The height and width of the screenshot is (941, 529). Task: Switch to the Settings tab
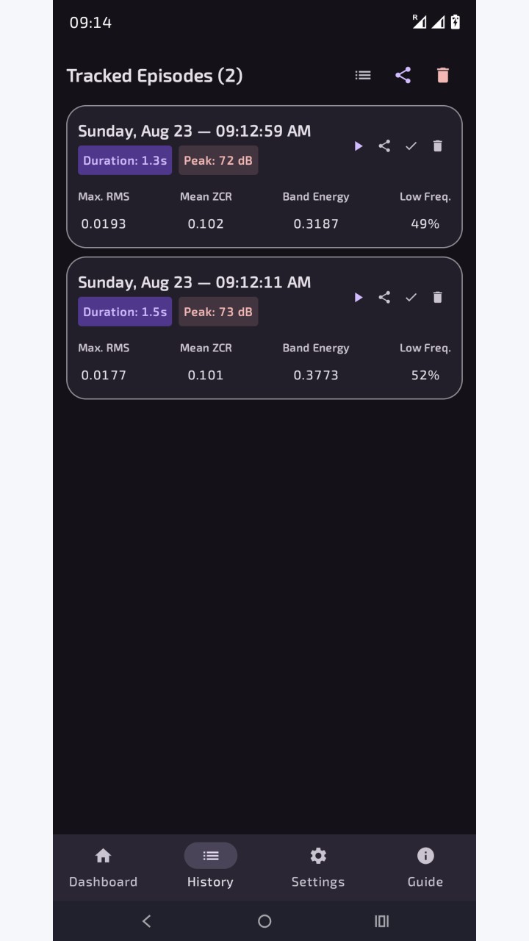coord(318,867)
